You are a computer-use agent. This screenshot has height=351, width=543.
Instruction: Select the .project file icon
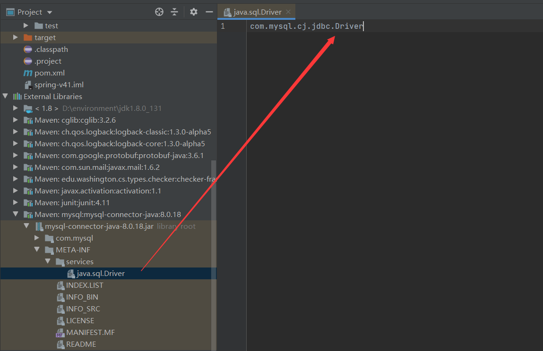tap(28, 61)
